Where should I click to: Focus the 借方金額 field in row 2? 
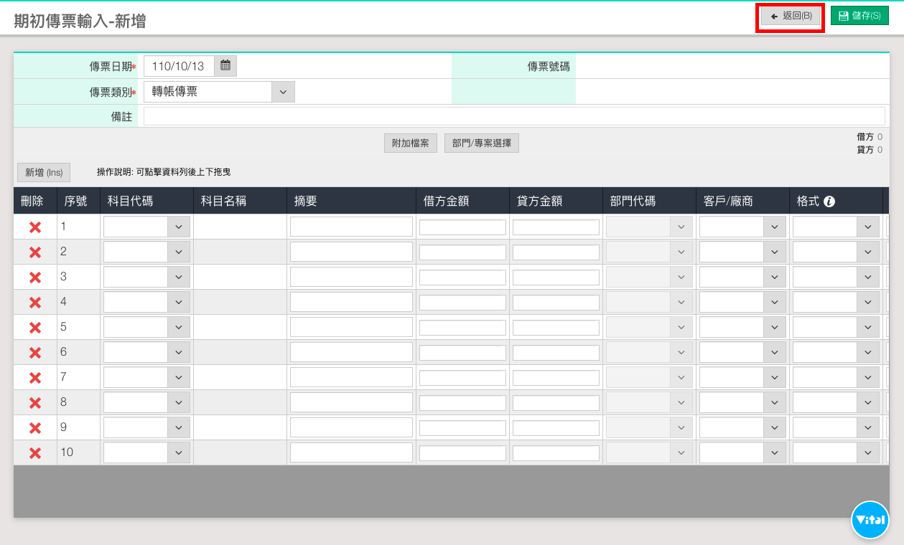tap(462, 252)
